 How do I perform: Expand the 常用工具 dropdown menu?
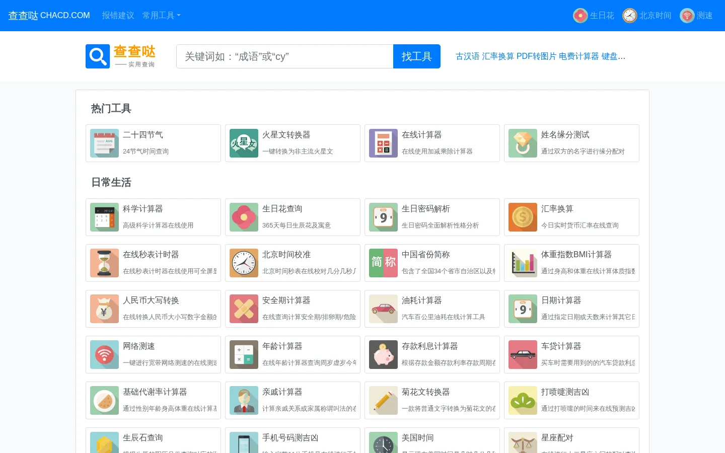pos(161,16)
